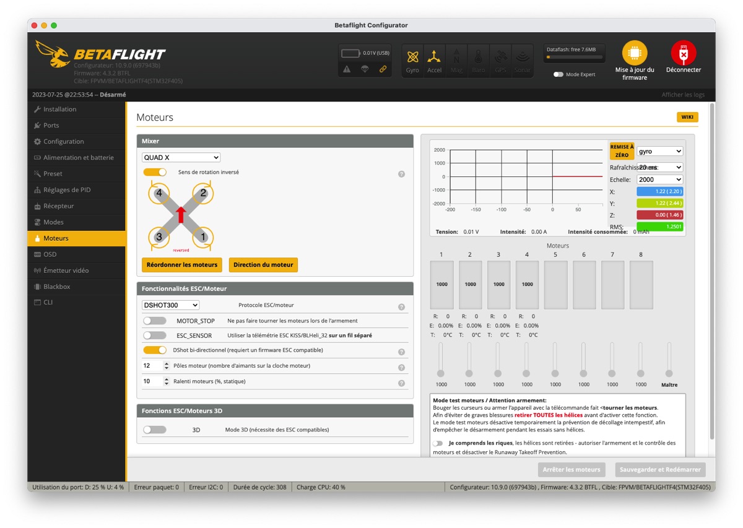Click the Déconnecter USB icon
Viewport: 743px width, 528px height.
(684, 53)
